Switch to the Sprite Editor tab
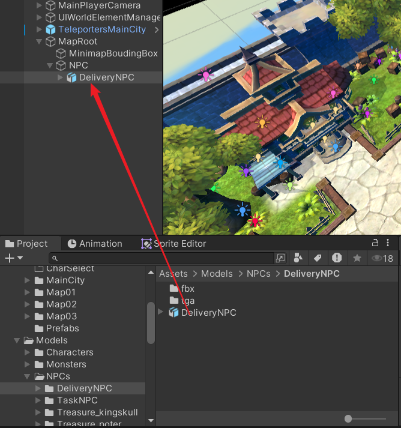Viewport: 401px width, 428px height. 173,244
